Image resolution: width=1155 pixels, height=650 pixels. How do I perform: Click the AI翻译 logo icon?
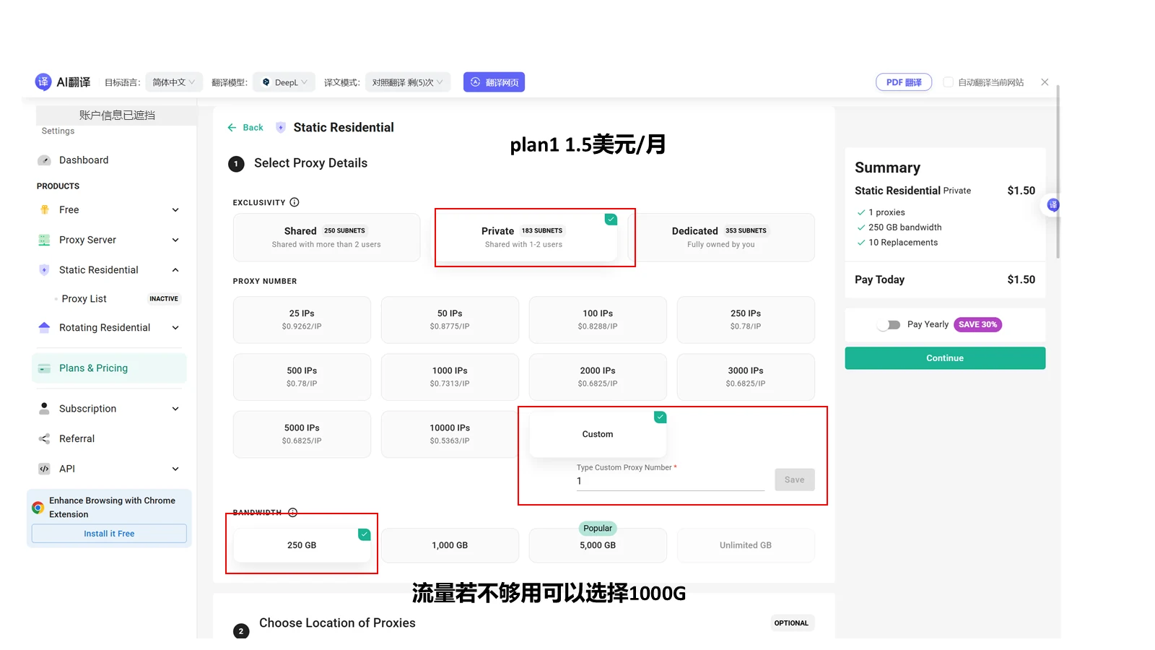tap(43, 82)
